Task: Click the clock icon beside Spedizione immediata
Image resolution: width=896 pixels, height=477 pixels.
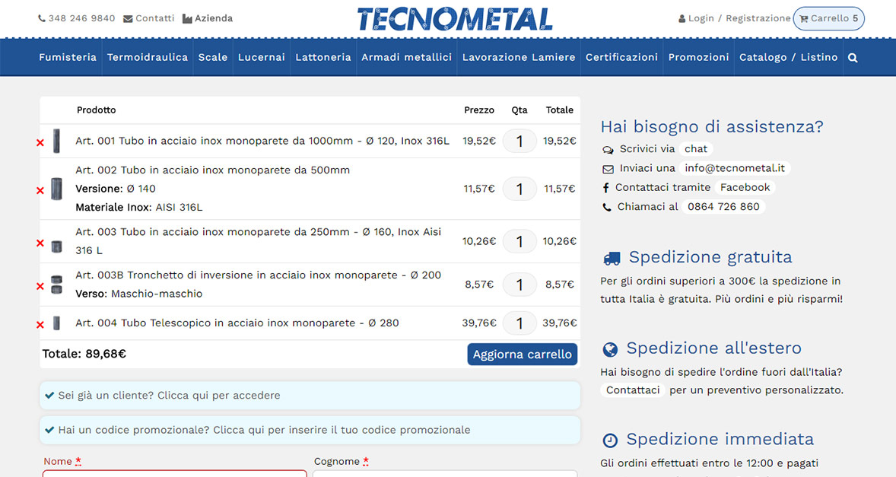Action: (x=610, y=440)
